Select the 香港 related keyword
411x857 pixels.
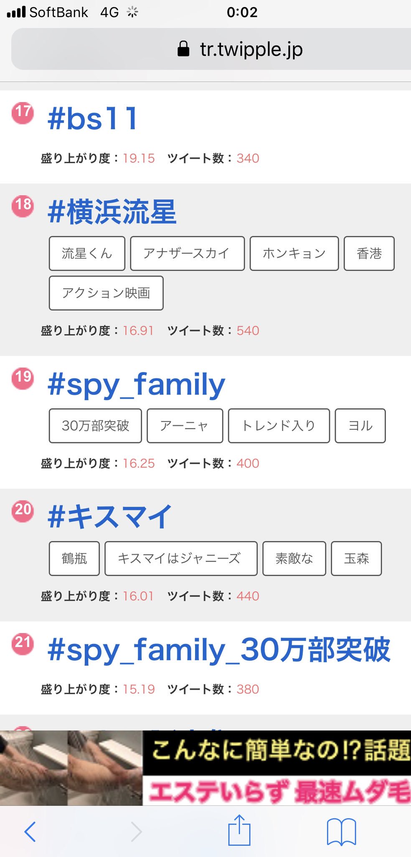tap(369, 253)
